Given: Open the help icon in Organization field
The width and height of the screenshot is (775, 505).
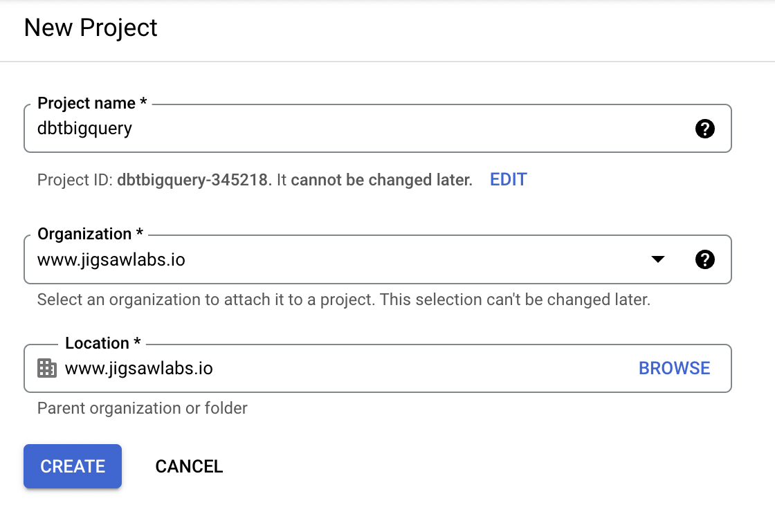Looking at the screenshot, I should 705,259.
